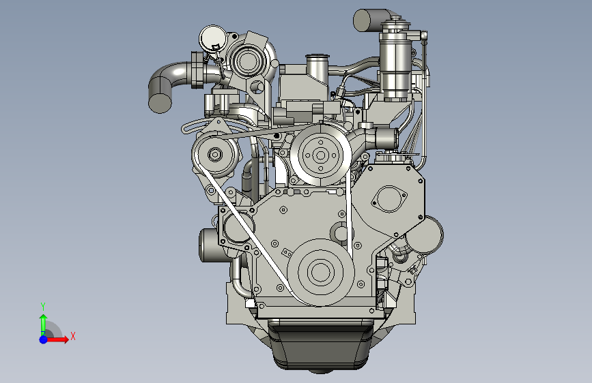Click the green Y axis arrow of triad
The width and height of the screenshot is (592, 383).
(x=44, y=324)
